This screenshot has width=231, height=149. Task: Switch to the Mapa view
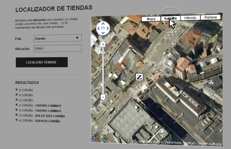click(151, 19)
